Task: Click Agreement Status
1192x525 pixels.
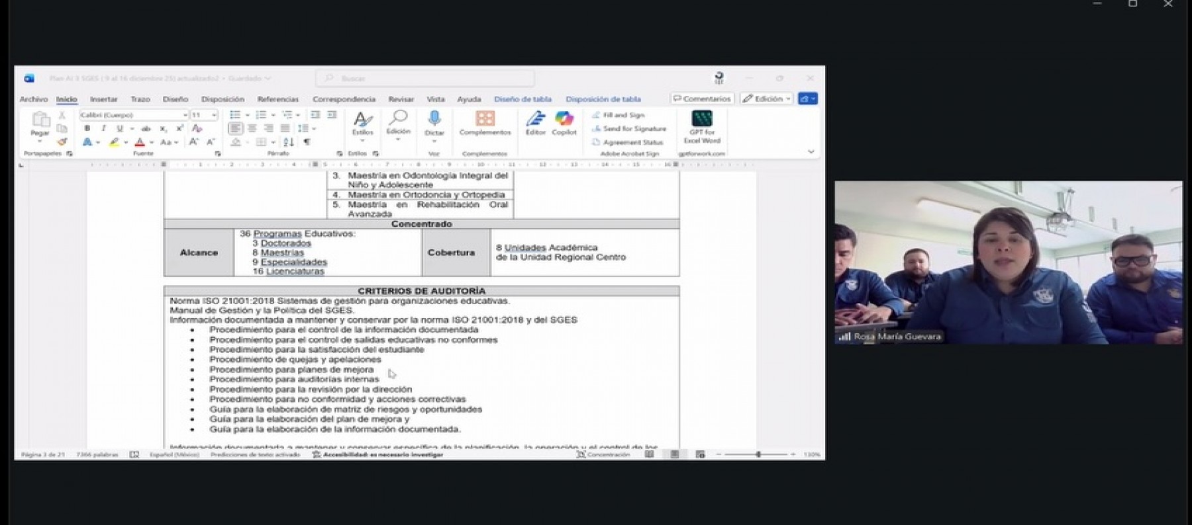Action: 627,142
